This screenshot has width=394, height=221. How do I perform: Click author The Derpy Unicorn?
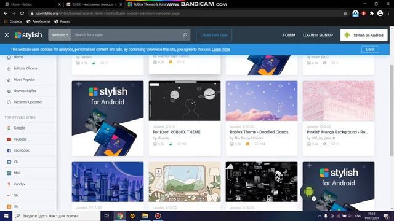click(249, 138)
